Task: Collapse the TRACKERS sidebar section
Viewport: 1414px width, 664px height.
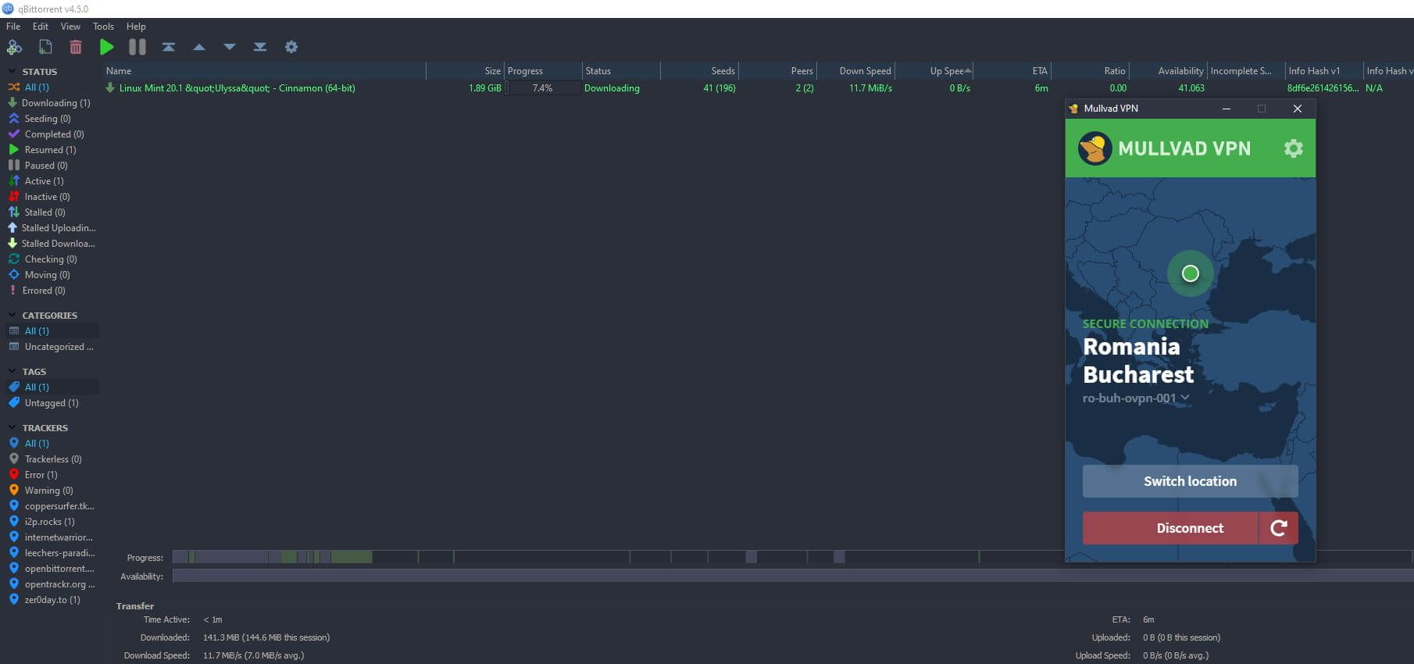Action: pyautogui.click(x=12, y=427)
